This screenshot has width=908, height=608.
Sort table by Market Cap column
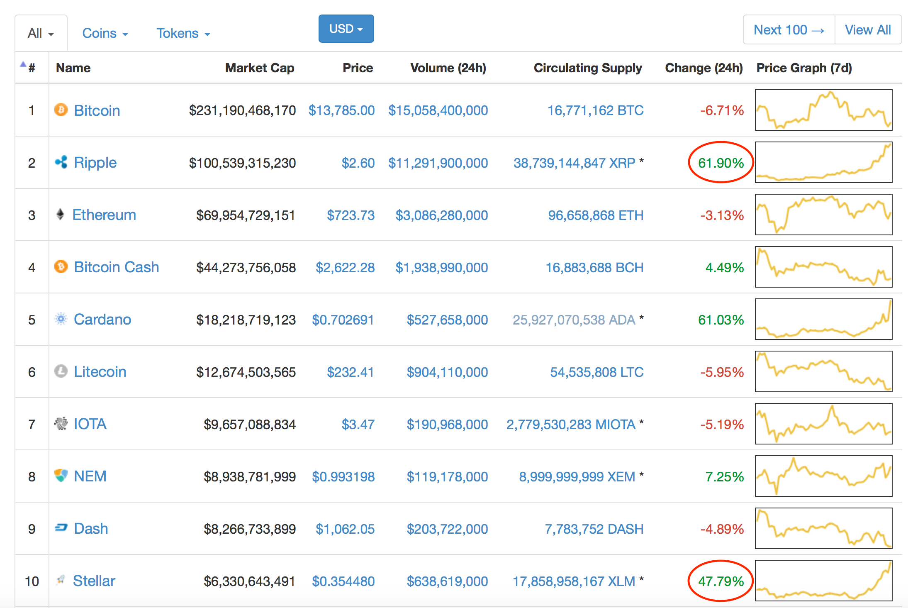[259, 68]
